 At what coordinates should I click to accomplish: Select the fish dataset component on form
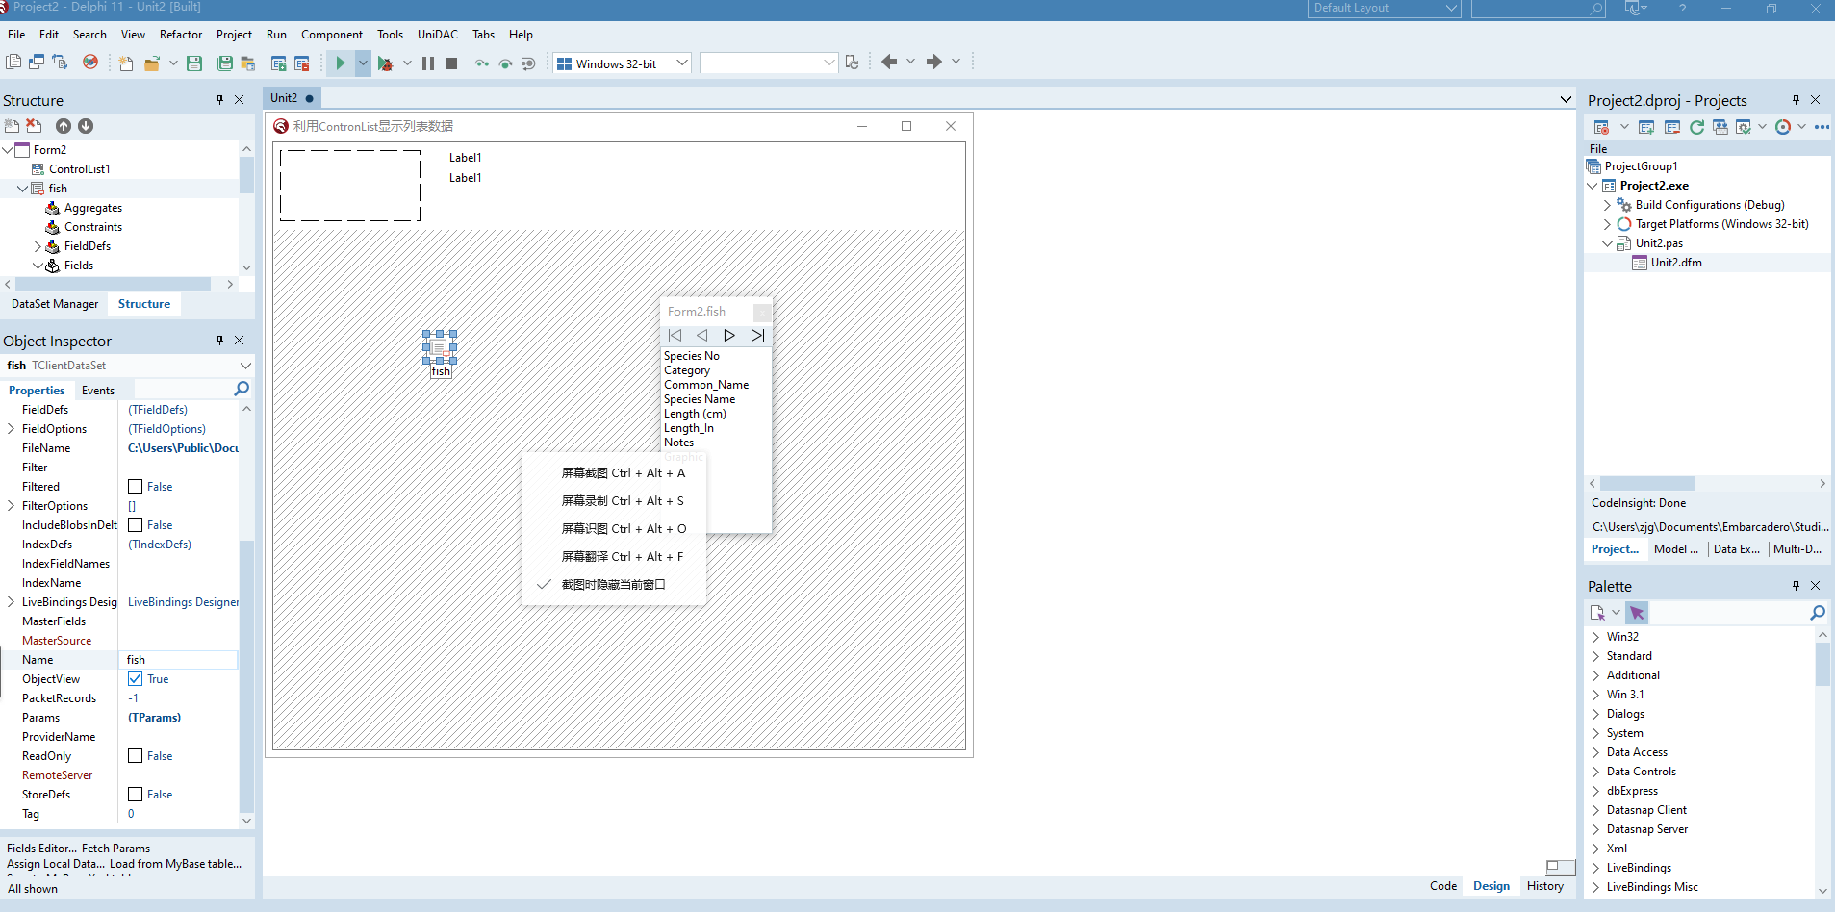tap(440, 347)
